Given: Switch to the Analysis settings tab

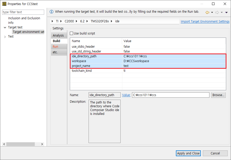Looking at the screenshot, I should click(59, 35).
